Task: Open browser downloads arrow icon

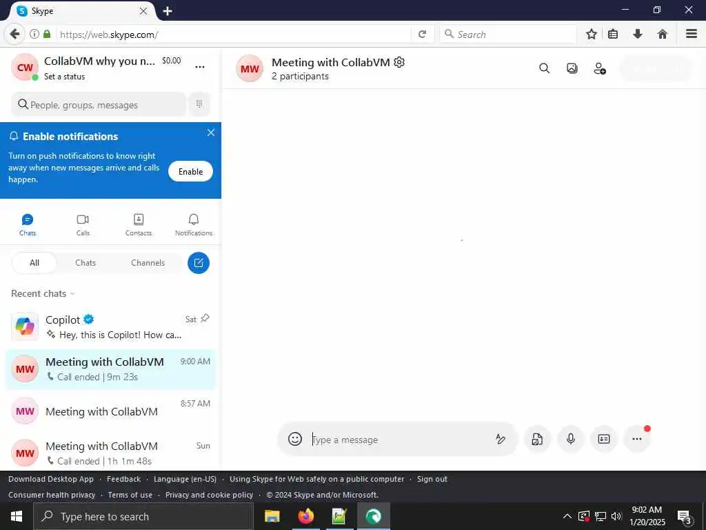Action: [638, 35]
